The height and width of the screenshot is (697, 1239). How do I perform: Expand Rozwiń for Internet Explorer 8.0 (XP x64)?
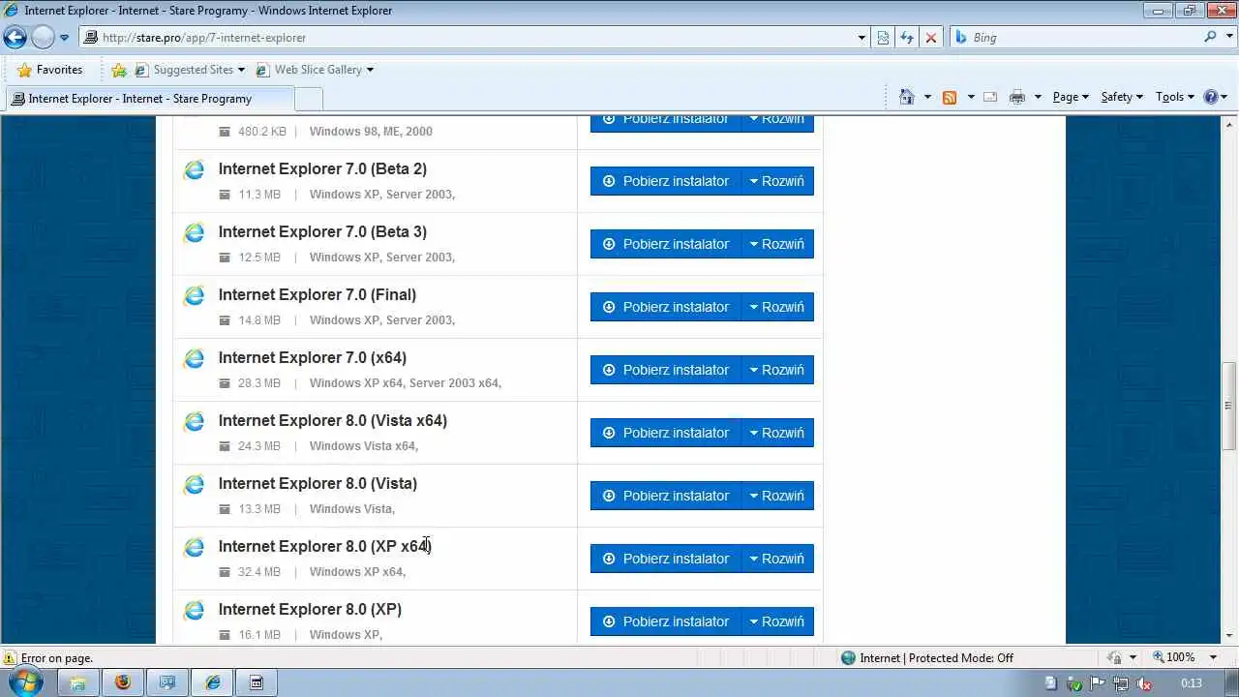777,559
